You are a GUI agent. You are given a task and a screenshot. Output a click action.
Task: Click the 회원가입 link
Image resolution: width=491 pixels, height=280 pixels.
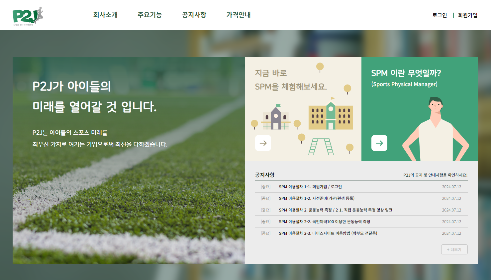(468, 15)
